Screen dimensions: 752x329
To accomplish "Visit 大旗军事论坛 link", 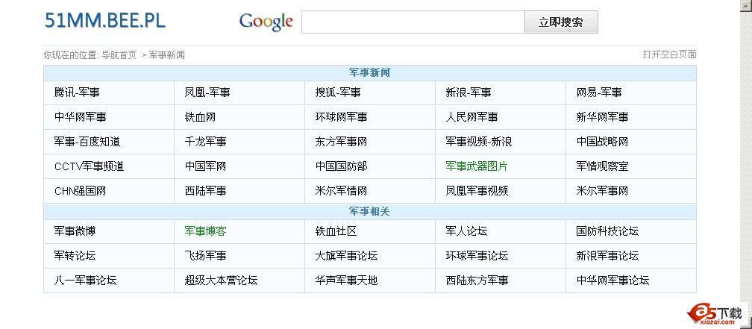I will click(x=346, y=256).
